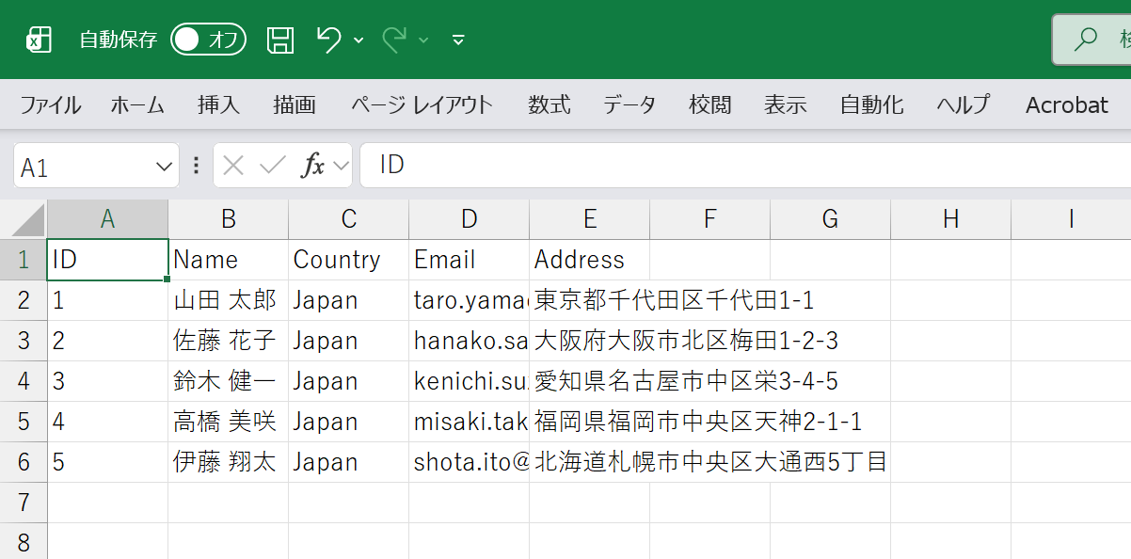1131x559 pixels.
Task: Click the Undo arrow icon
Action: [328, 40]
